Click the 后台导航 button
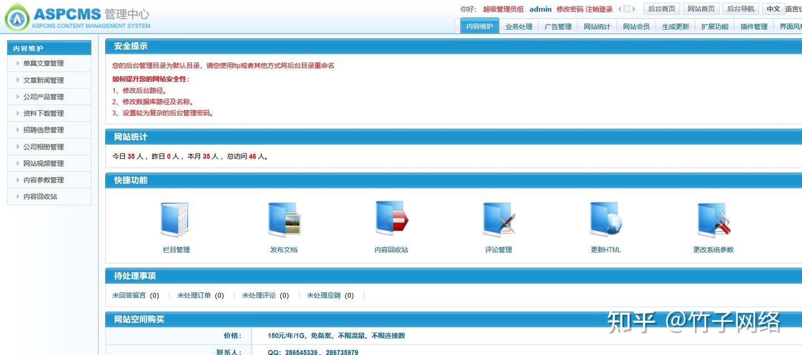The width and height of the screenshot is (802, 355). (741, 9)
